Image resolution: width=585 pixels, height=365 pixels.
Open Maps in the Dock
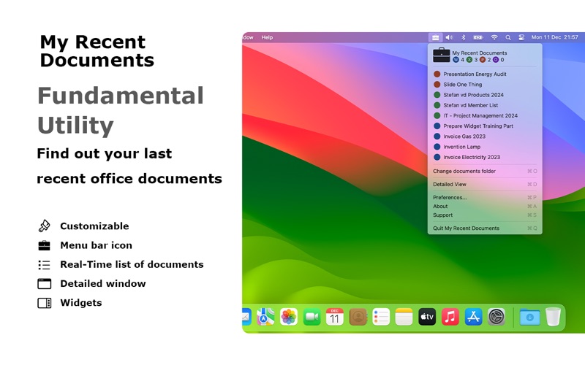click(265, 317)
